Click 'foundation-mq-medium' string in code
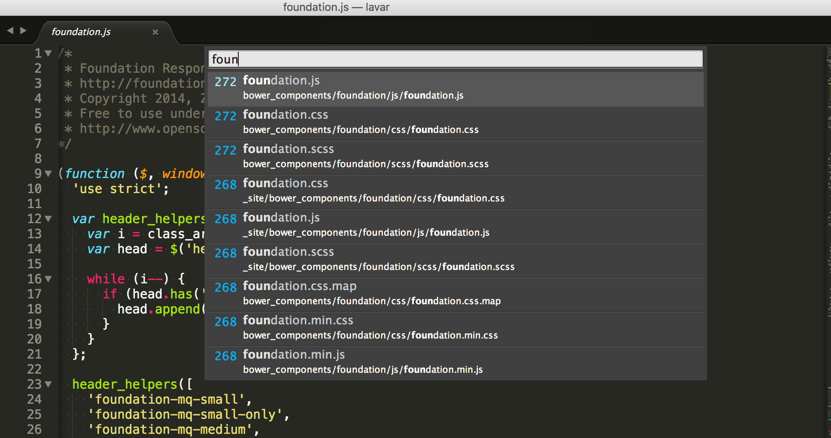This screenshot has width=831, height=438. click(170, 430)
